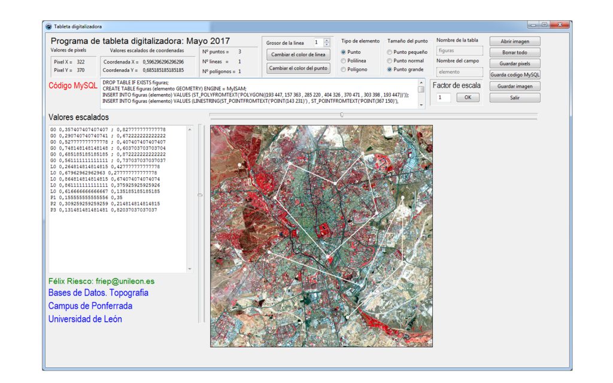
Task: Click the Abrir imagen button
Action: click(514, 41)
